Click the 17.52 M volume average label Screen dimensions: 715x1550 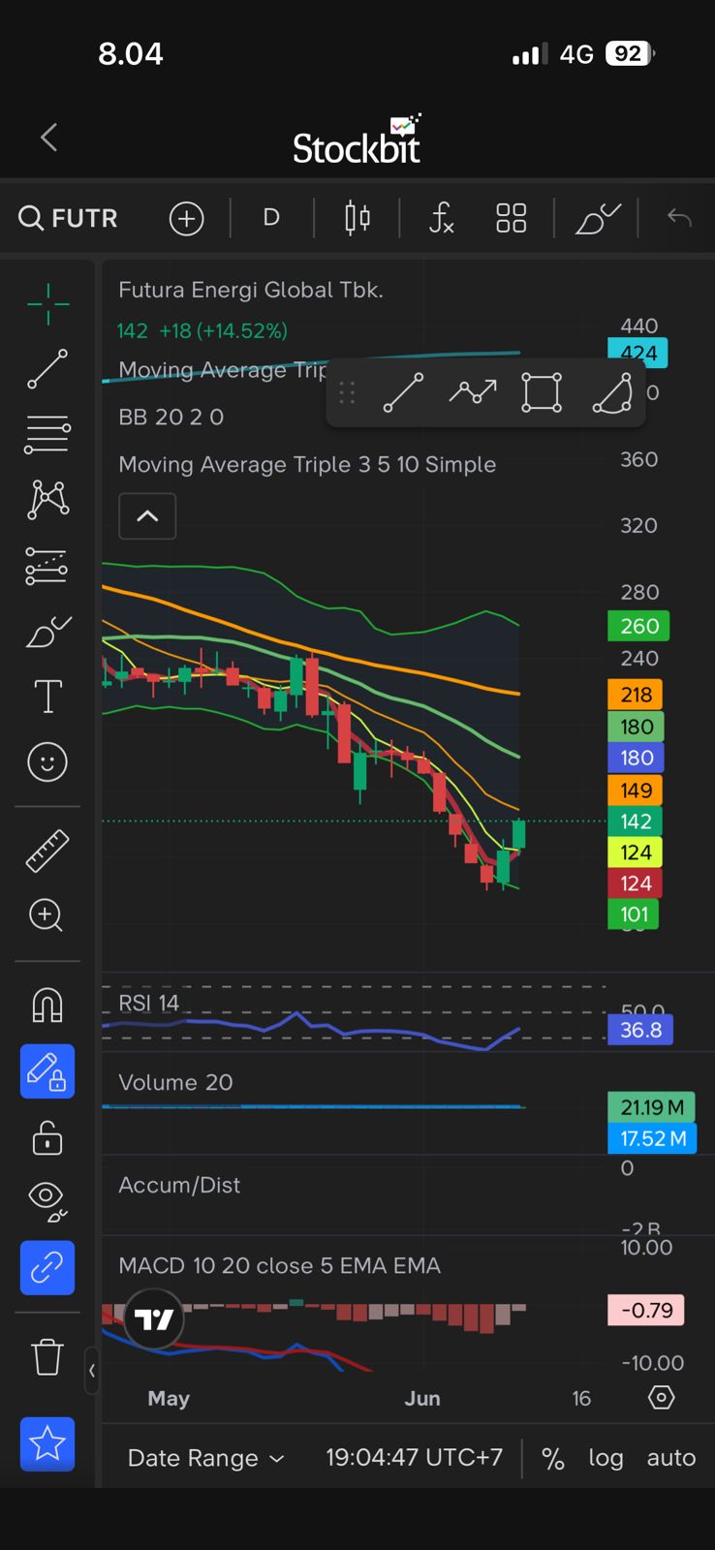(652, 1138)
